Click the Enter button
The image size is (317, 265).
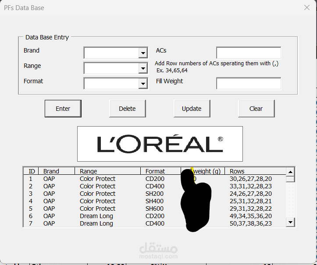(63, 109)
